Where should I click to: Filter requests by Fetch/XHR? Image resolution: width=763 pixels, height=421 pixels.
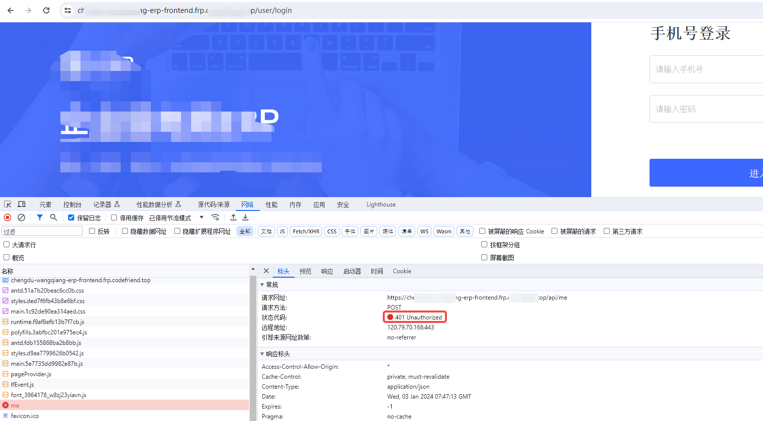pos(306,231)
